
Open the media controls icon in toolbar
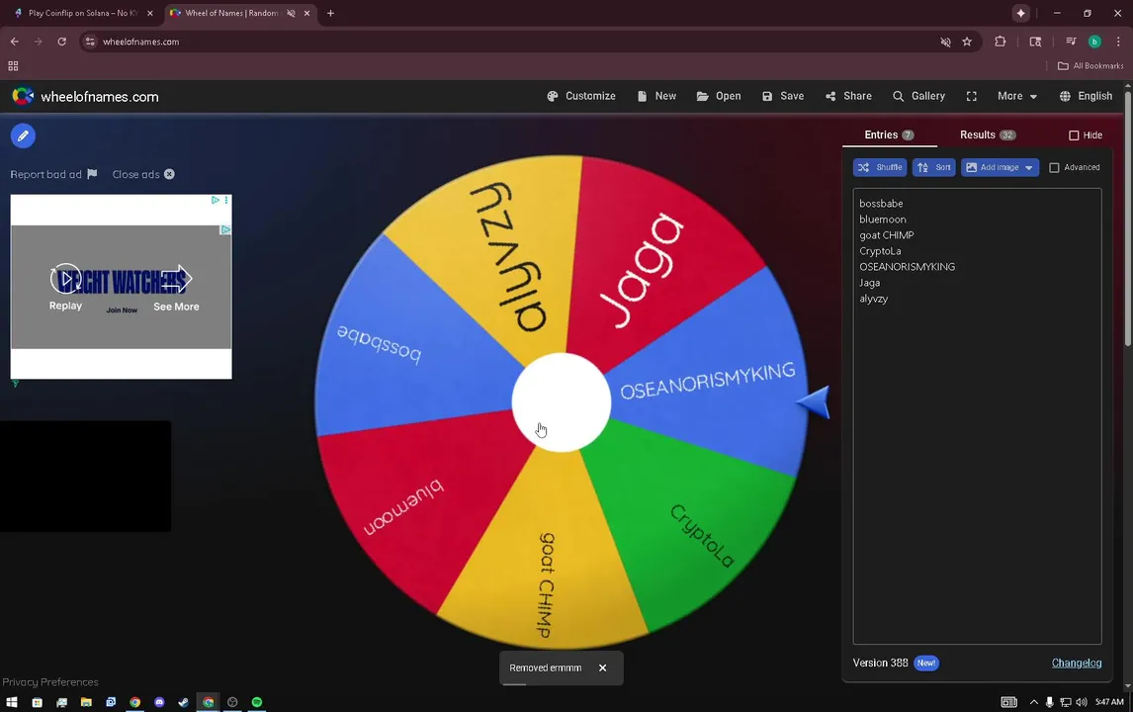(1071, 42)
